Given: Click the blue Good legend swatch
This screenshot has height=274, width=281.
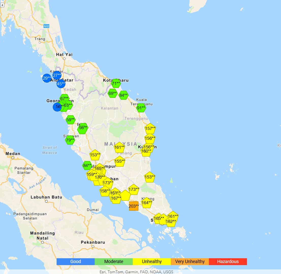Looking at the screenshot, I should point(76,262).
